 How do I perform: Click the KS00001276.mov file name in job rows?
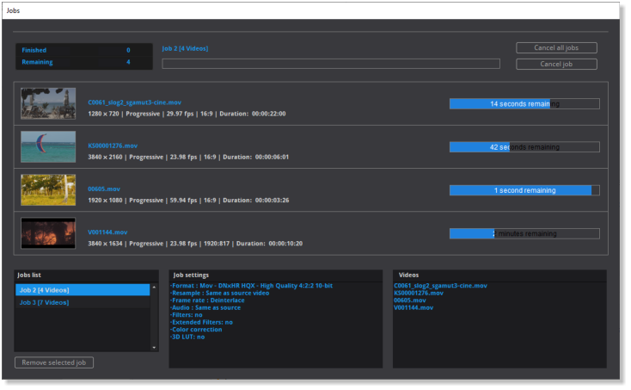coord(113,145)
